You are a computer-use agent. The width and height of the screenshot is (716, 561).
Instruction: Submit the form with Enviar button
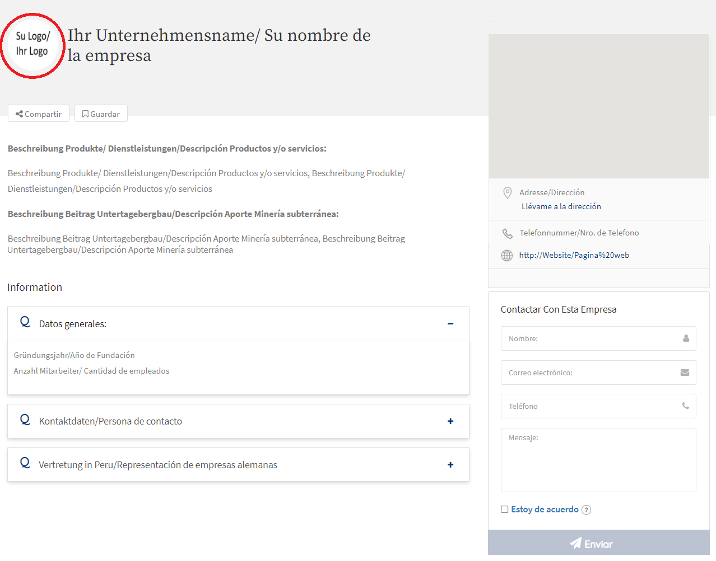[599, 543]
